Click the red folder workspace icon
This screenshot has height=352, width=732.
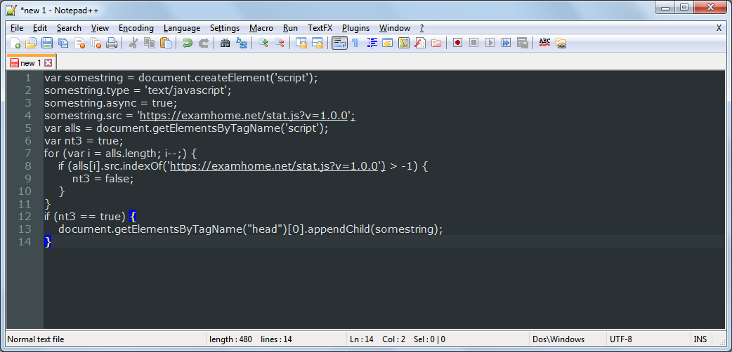tap(436, 43)
